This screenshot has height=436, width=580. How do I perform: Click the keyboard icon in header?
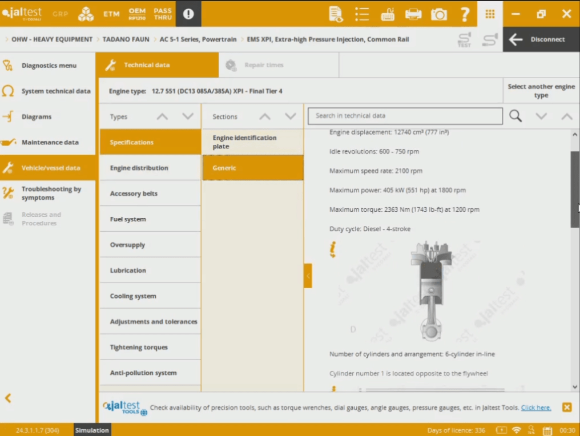click(388, 14)
